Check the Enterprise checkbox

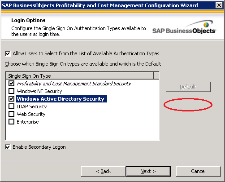pos(12,121)
